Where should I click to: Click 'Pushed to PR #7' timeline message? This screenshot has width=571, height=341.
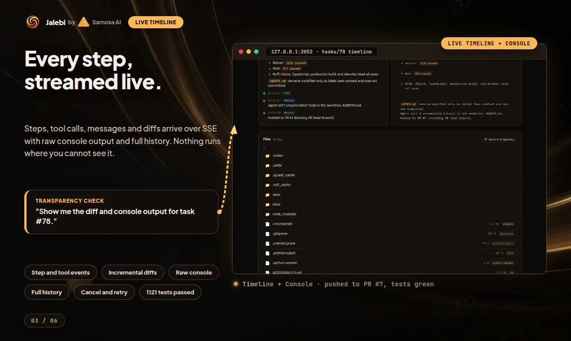click(301, 118)
